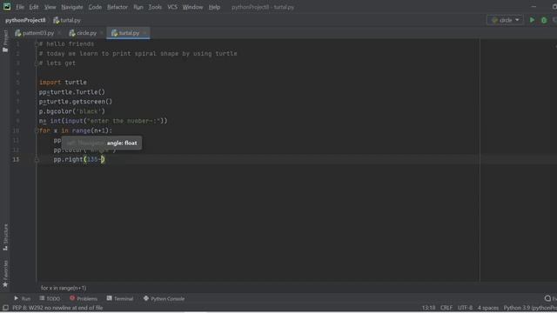Open the Edit menu

pos(34,7)
